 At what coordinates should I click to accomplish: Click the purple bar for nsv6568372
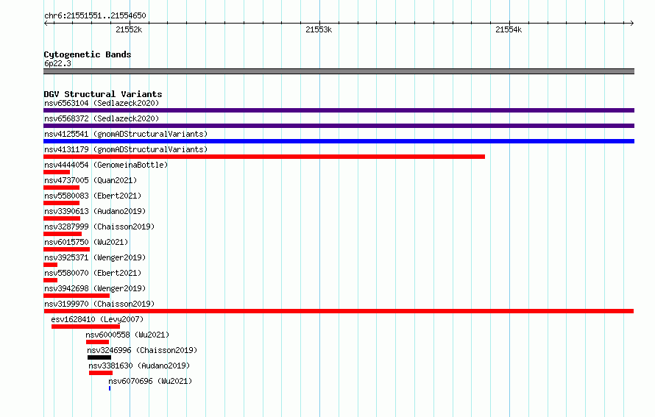pyautogui.click(x=339, y=126)
